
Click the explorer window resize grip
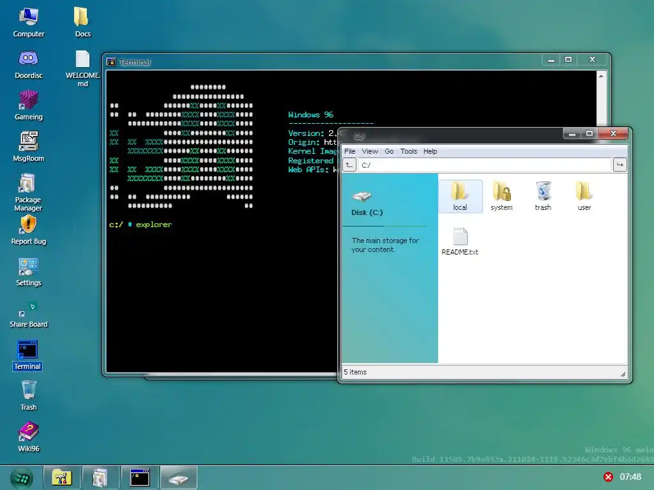623,374
